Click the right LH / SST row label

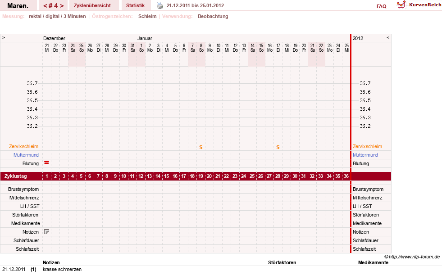click(x=362, y=206)
